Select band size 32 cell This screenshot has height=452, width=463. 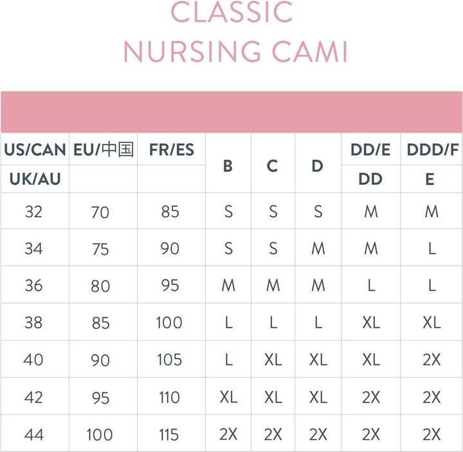[x=33, y=212]
